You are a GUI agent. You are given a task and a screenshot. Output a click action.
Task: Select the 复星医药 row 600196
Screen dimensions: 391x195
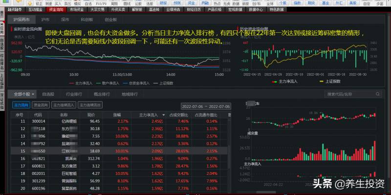119,188
